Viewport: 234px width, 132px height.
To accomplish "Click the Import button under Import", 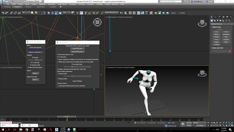I will [x=35, y=73].
